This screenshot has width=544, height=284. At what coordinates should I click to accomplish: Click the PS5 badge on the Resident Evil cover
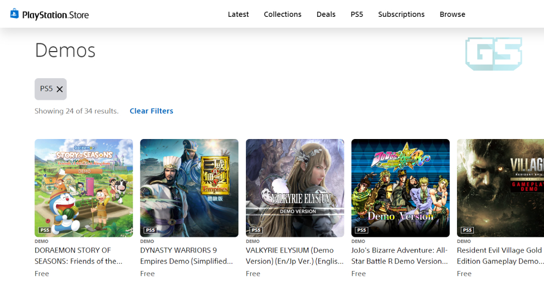[x=467, y=230]
